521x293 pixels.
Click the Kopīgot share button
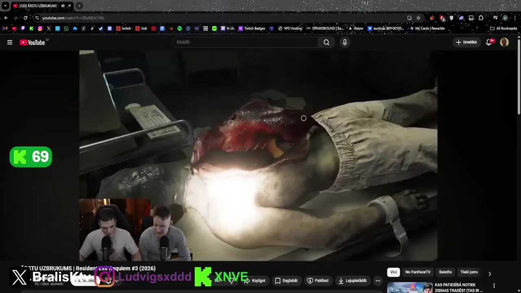pos(255,281)
